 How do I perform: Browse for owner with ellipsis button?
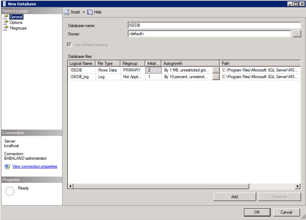coord(297,34)
